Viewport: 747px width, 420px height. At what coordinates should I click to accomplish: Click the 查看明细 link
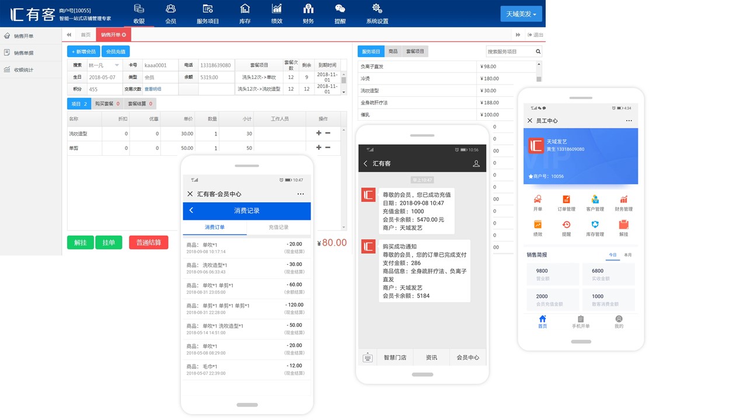click(153, 89)
